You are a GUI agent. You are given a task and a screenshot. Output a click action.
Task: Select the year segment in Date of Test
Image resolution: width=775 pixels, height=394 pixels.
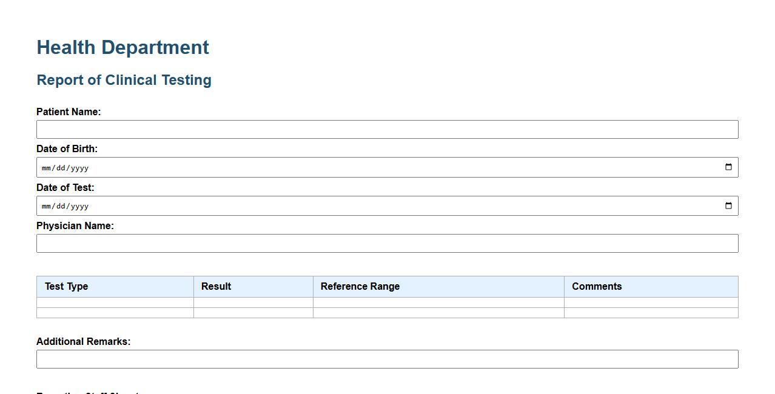click(79, 207)
